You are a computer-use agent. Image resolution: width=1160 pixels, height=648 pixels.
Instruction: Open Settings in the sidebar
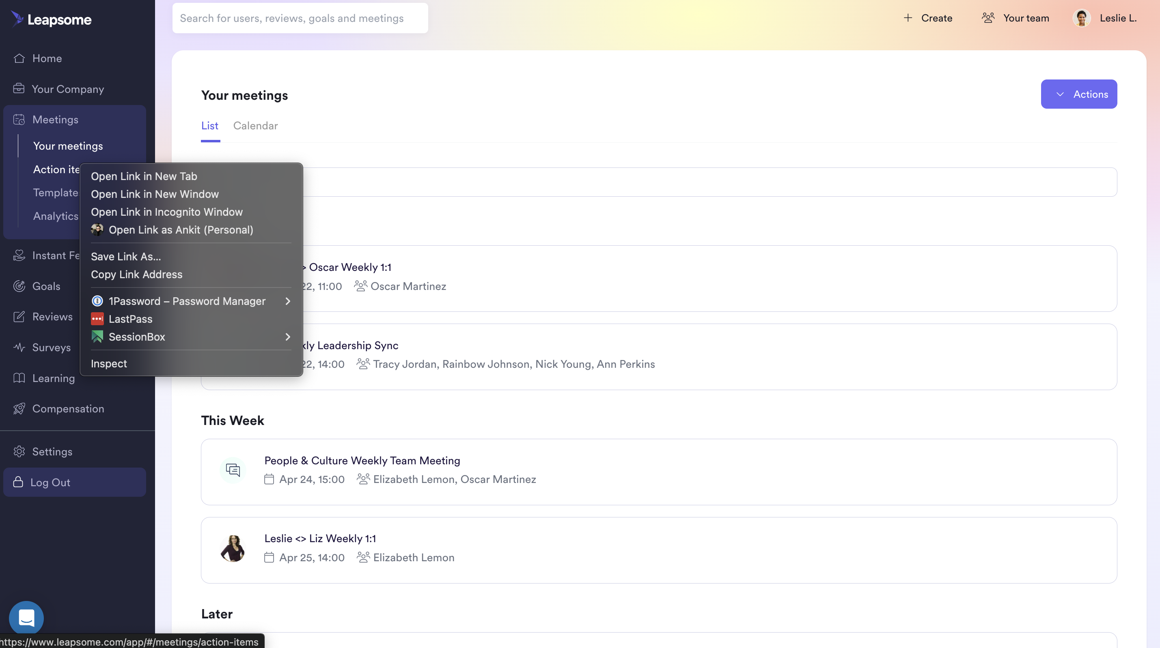(52, 451)
